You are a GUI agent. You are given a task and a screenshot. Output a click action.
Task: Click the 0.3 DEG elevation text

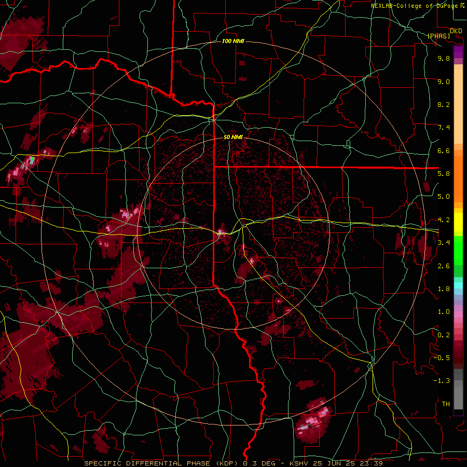[258, 463]
